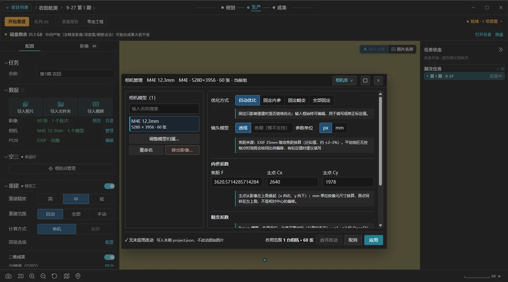Image resolution: width=508 pixels, height=282 pixels.
Task: Maximize the camera management dialog
Action: (x=365, y=80)
